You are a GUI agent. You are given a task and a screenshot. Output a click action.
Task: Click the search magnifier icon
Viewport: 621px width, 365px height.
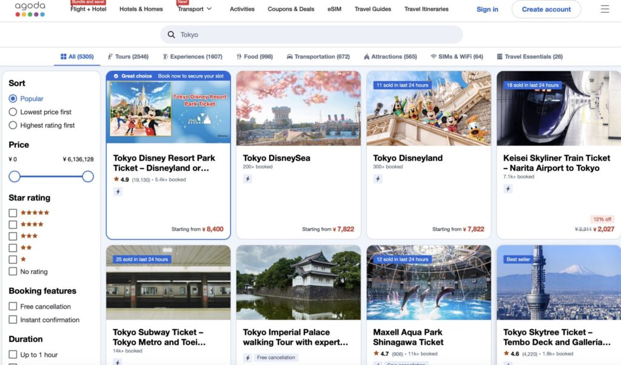pyautogui.click(x=171, y=35)
